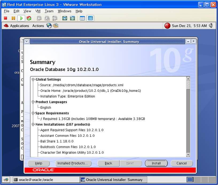This screenshot has height=185, width=218.
Task: Click the red update alert notification icon
Action: 167,26
